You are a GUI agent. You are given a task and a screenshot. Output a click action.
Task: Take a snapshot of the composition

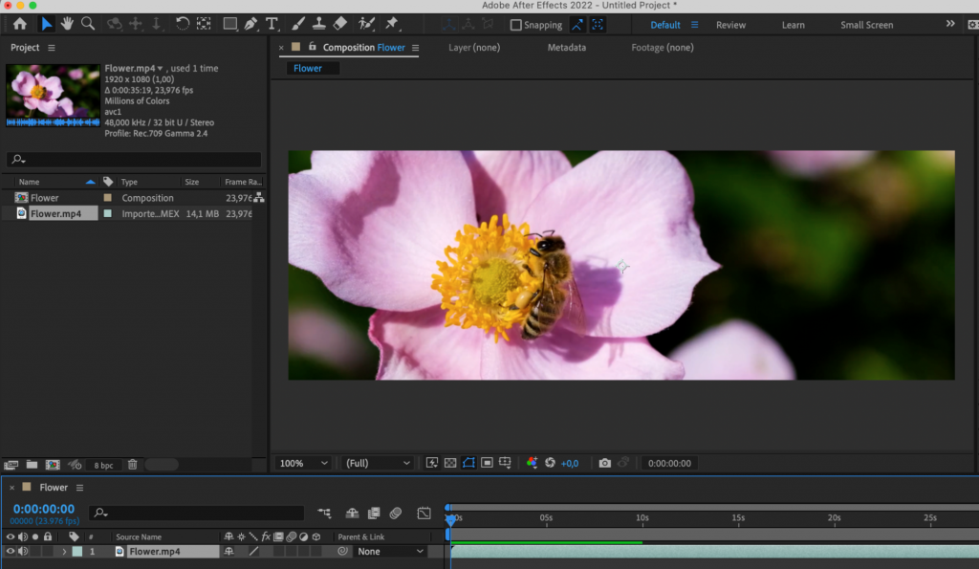tap(604, 463)
